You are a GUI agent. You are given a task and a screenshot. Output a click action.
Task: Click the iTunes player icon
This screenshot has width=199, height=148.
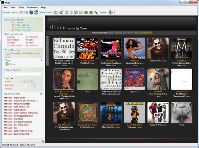pyautogui.click(x=7, y=64)
